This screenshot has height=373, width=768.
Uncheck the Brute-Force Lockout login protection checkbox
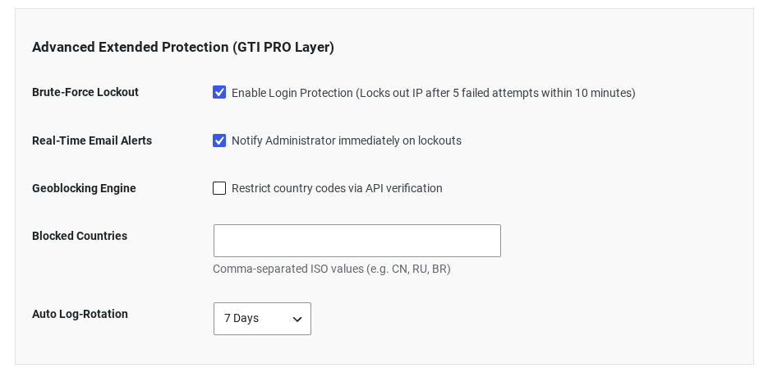(x=219, y=92)
